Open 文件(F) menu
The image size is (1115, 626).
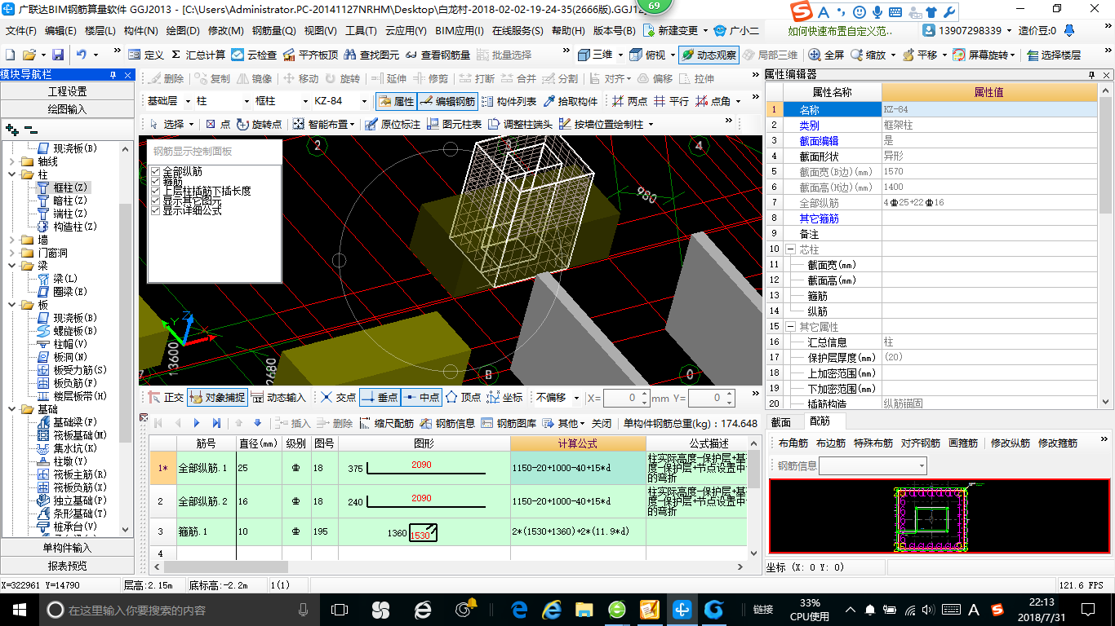coord(22,30)
